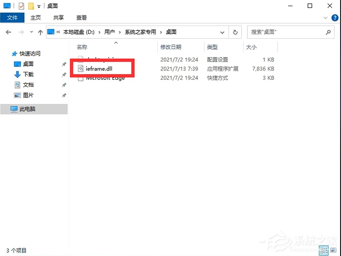Click the properties quick access toolbar icon

click(x=21, y=6)
